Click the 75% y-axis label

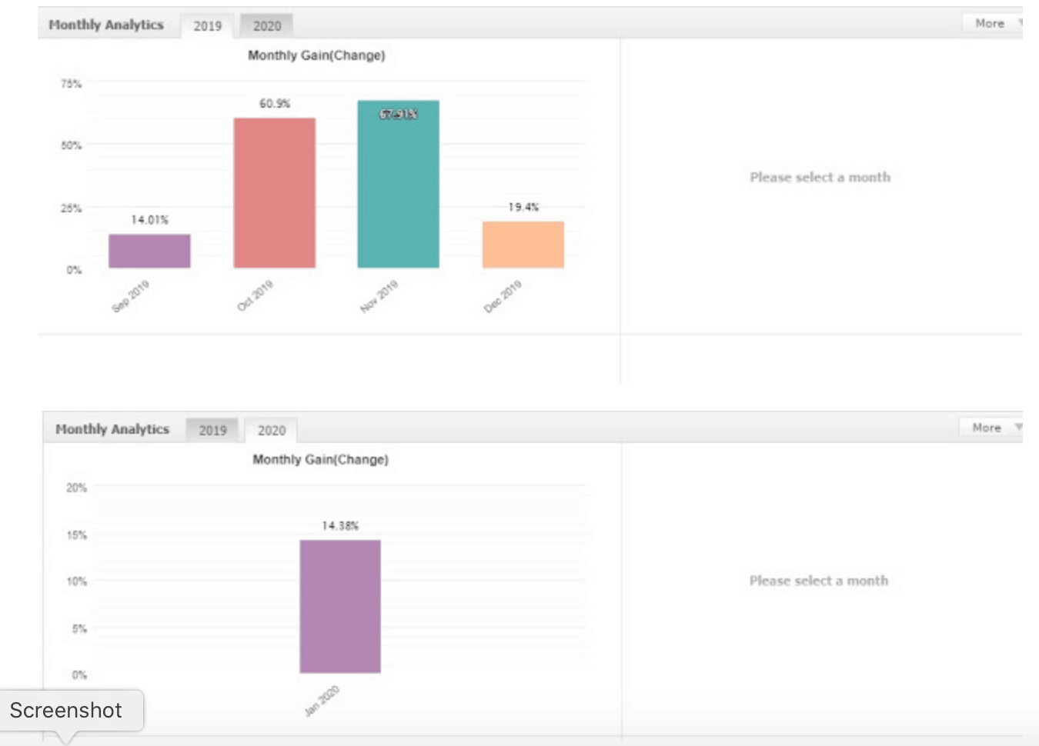71,83
